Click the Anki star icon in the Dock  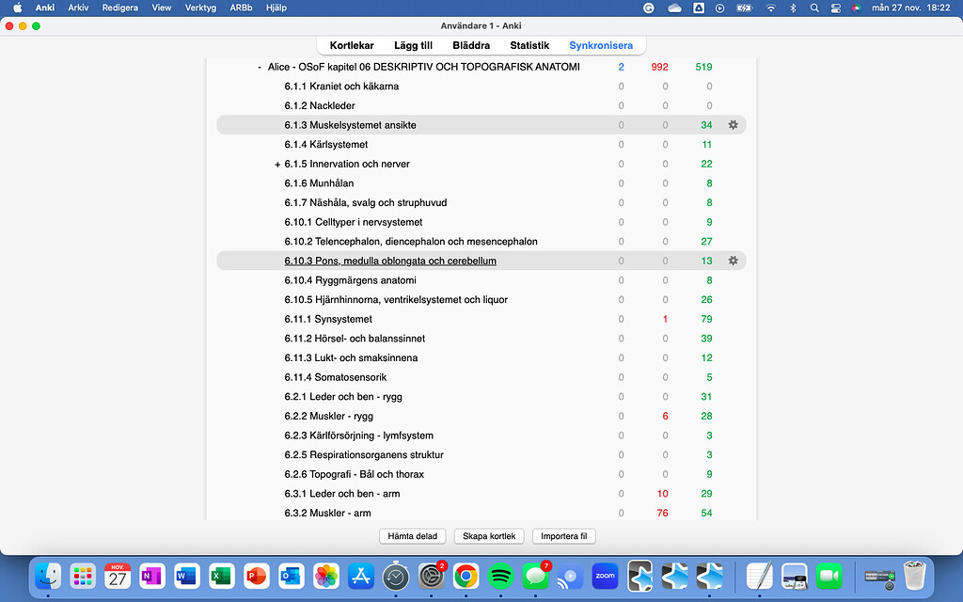(639, 577)
